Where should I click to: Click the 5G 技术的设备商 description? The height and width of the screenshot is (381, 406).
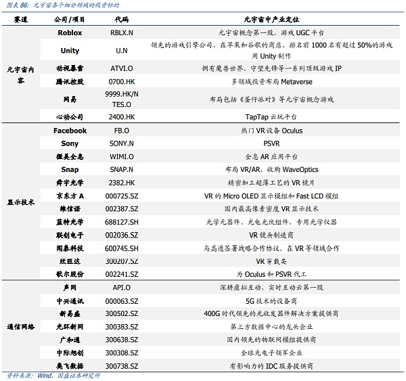(271, 301)
